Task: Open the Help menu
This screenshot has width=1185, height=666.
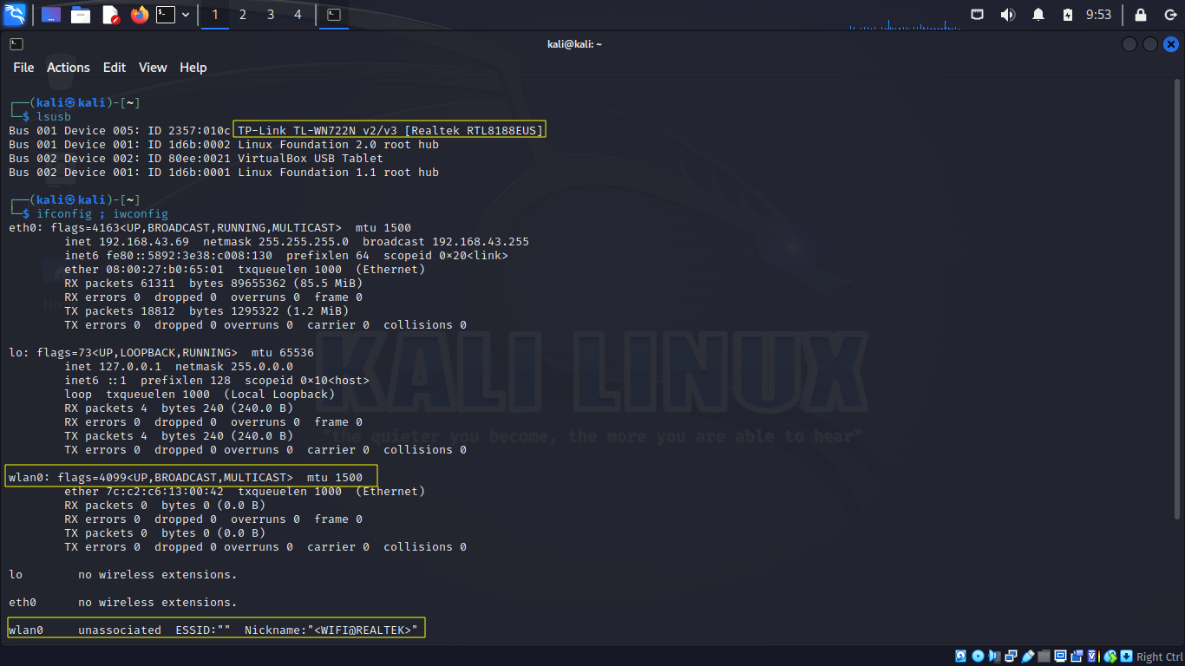Action: 193,68
